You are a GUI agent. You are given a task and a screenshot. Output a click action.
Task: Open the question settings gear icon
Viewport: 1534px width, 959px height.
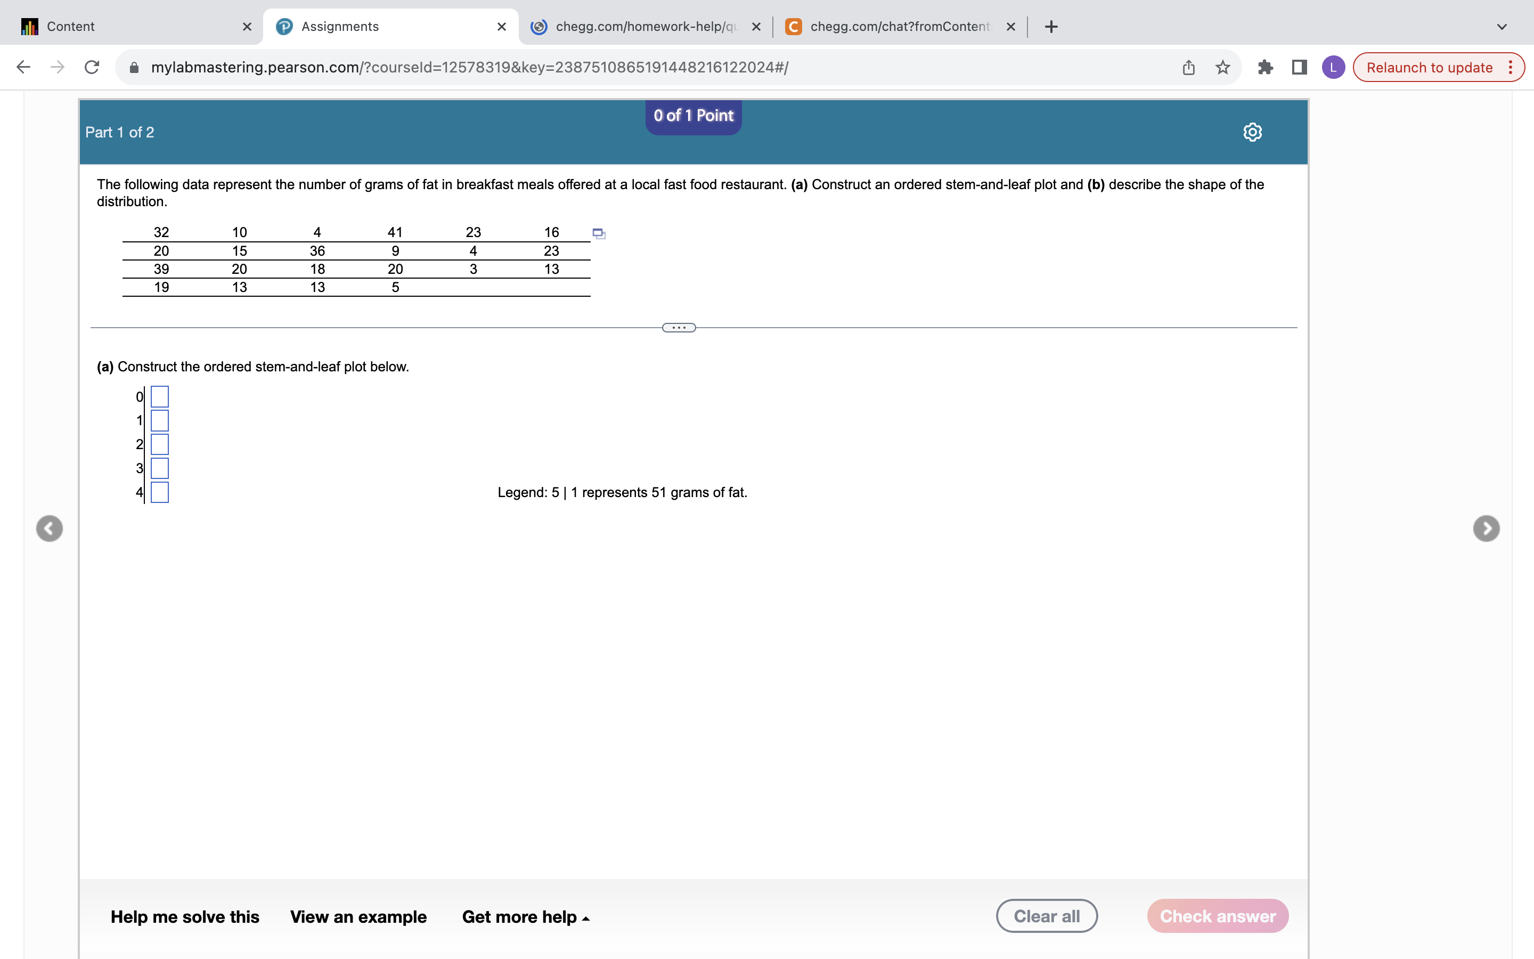point(1252,131)
